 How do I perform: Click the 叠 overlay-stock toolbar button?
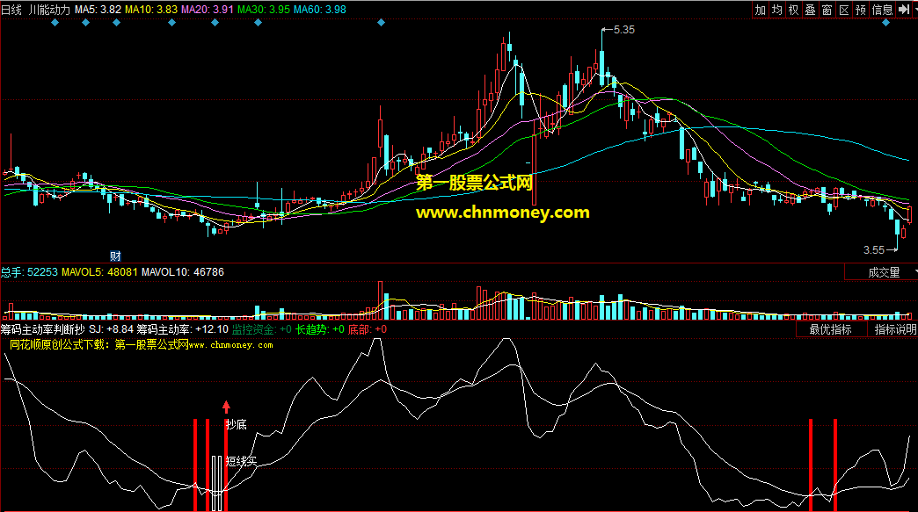[x=810, y=10]
